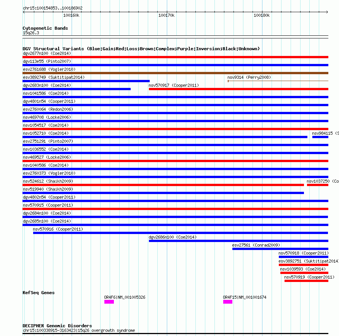Click nsv1039593 (Coe2014) label
Image resolution: width=339 pixels, height=336 pixels.
pos(303,269)
